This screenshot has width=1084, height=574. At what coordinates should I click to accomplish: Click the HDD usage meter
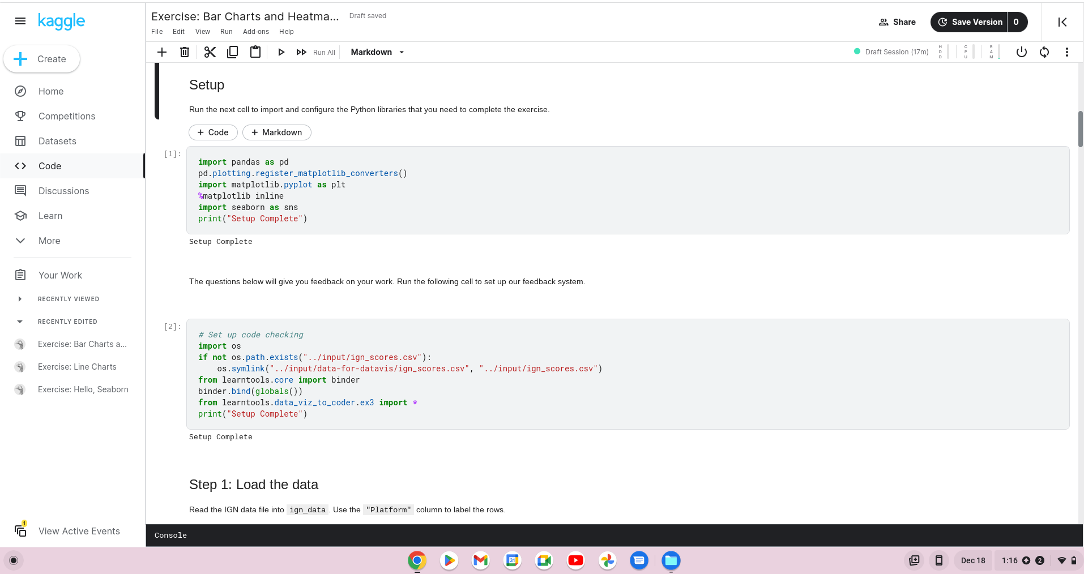pyautogui.click(x=943, y=52)
